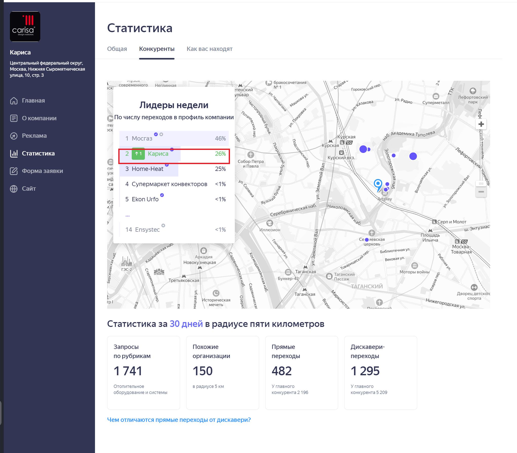517x453 pixels.
Task: Switch to the Общая tab
Action: [117, 49]
